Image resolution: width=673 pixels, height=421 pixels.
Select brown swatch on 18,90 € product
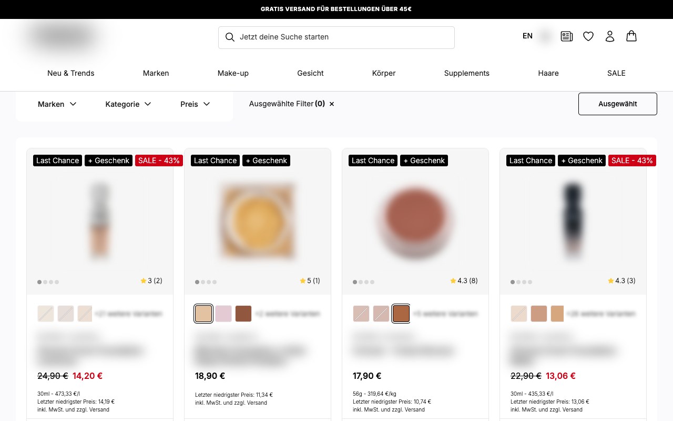(243, 314)
